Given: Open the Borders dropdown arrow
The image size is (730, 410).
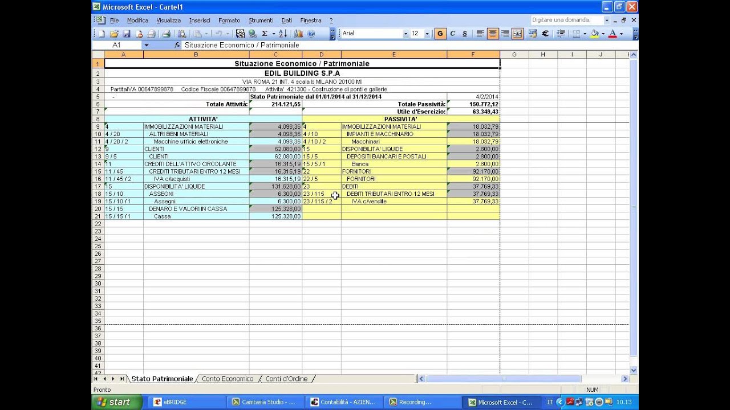Looking at the screenshot, I should pos(585,34).
